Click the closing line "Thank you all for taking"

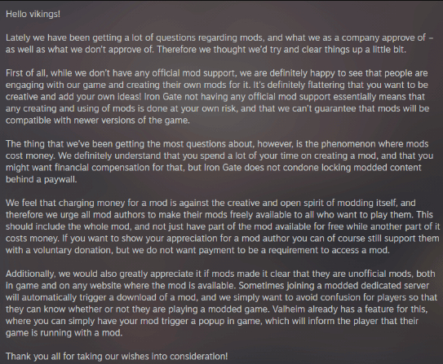tap(117, 357)
